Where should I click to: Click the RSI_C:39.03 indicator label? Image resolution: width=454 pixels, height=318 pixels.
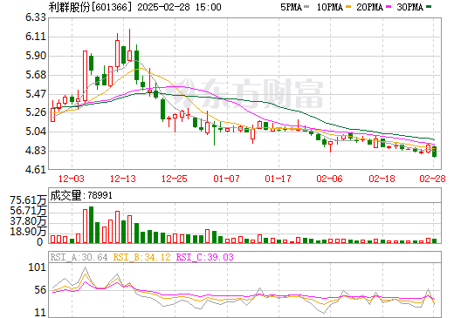tap(205, 257)
